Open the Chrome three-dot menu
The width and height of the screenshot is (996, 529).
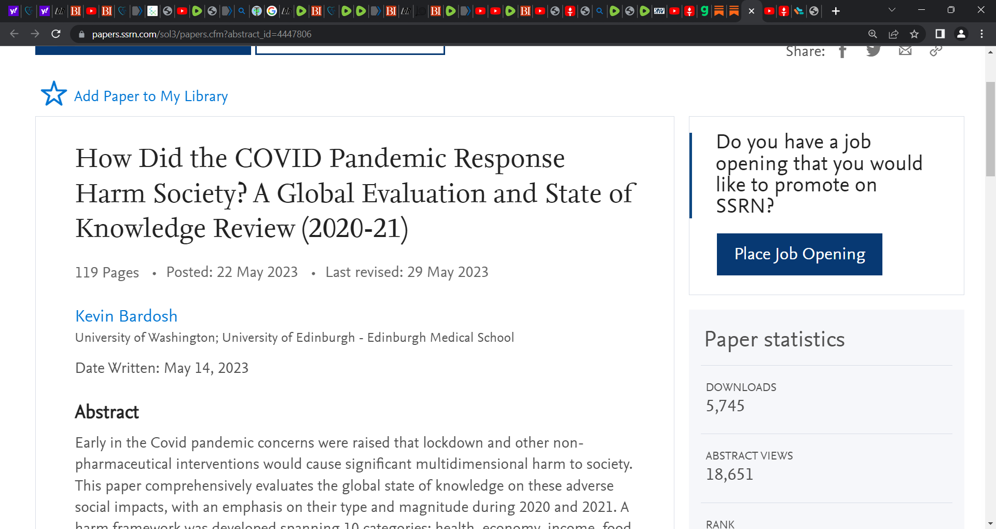[x=981, y=34]
